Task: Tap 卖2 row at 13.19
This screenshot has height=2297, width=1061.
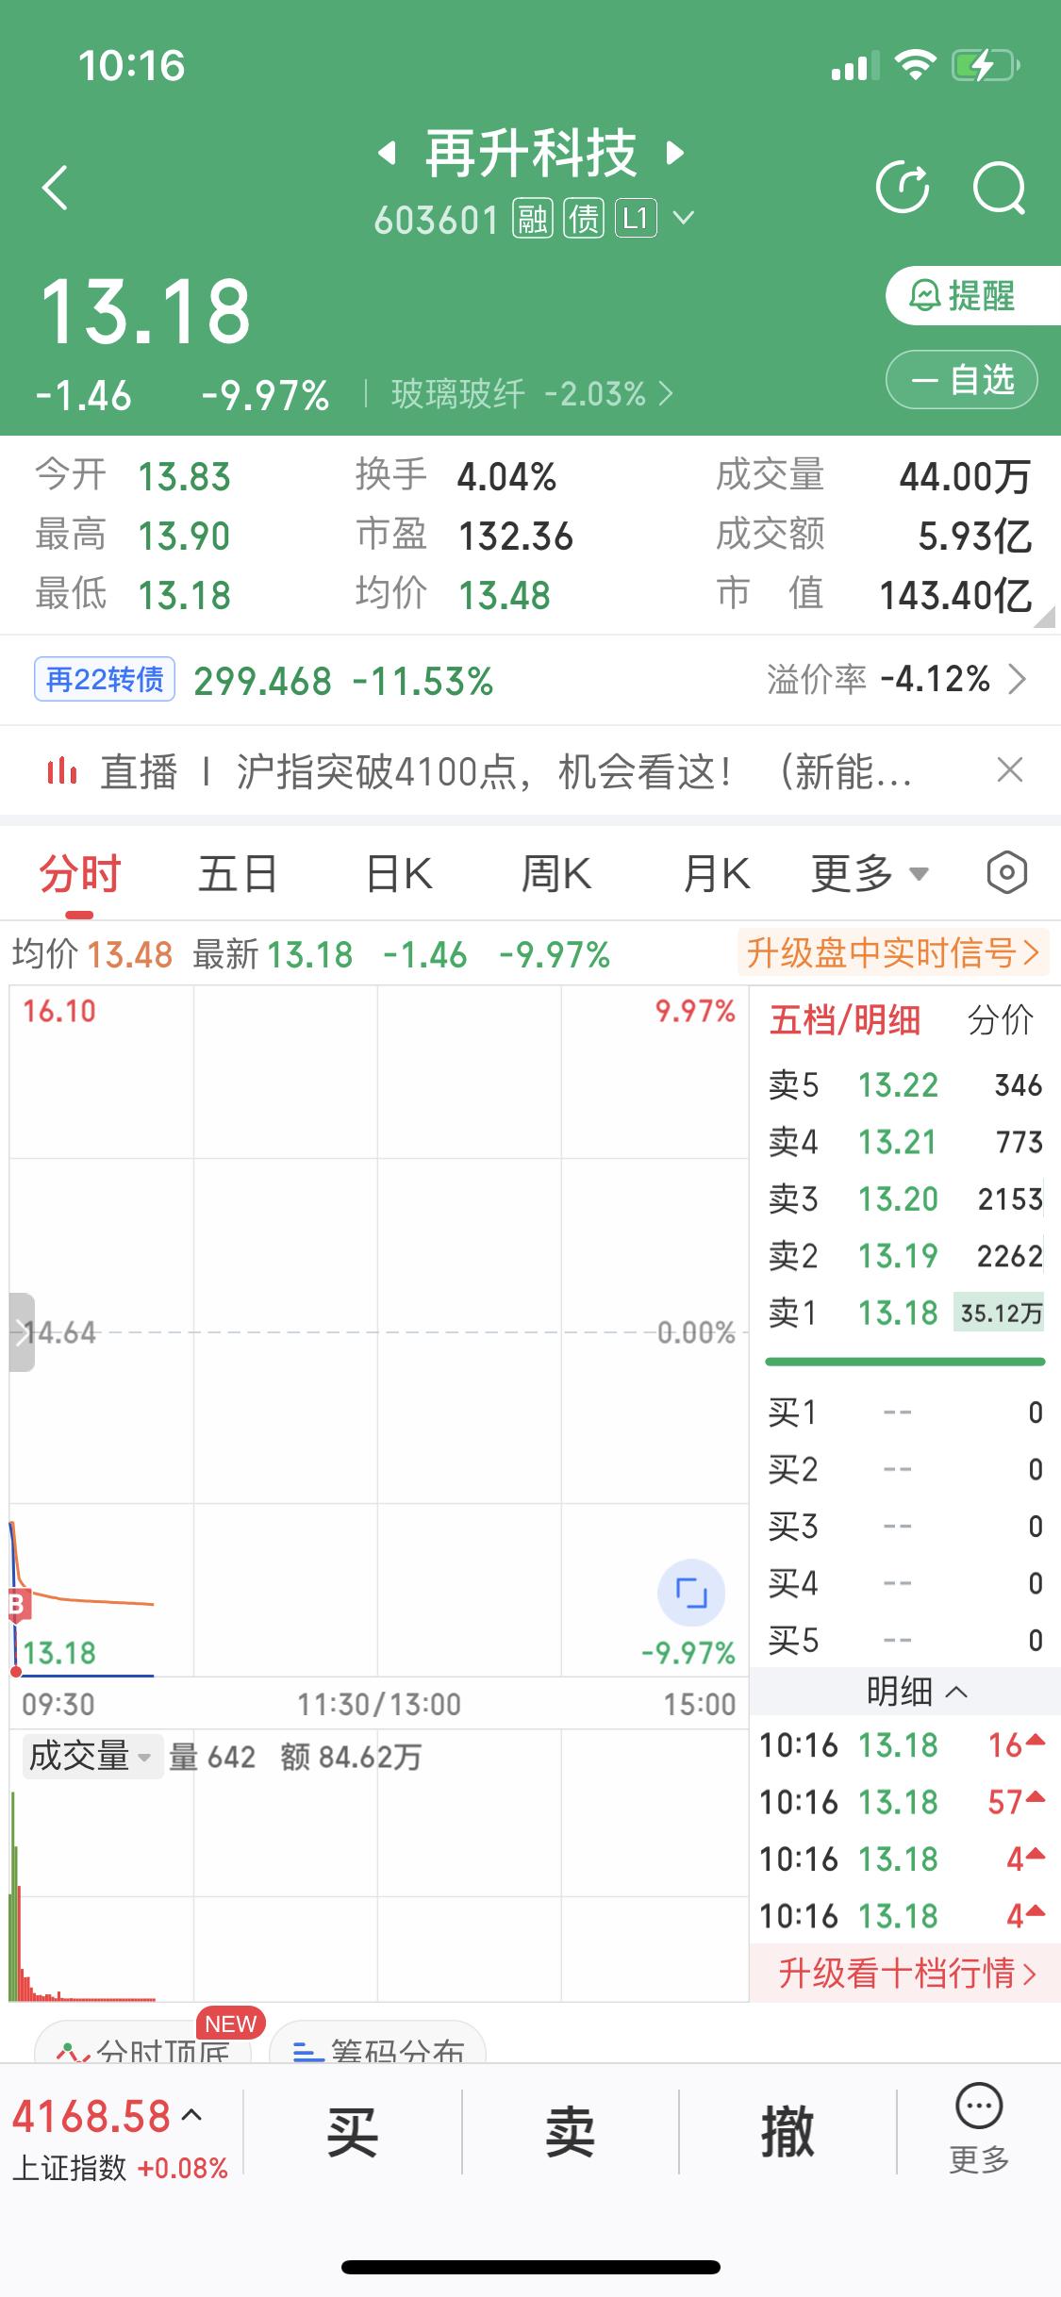Action: [905, 1256]
